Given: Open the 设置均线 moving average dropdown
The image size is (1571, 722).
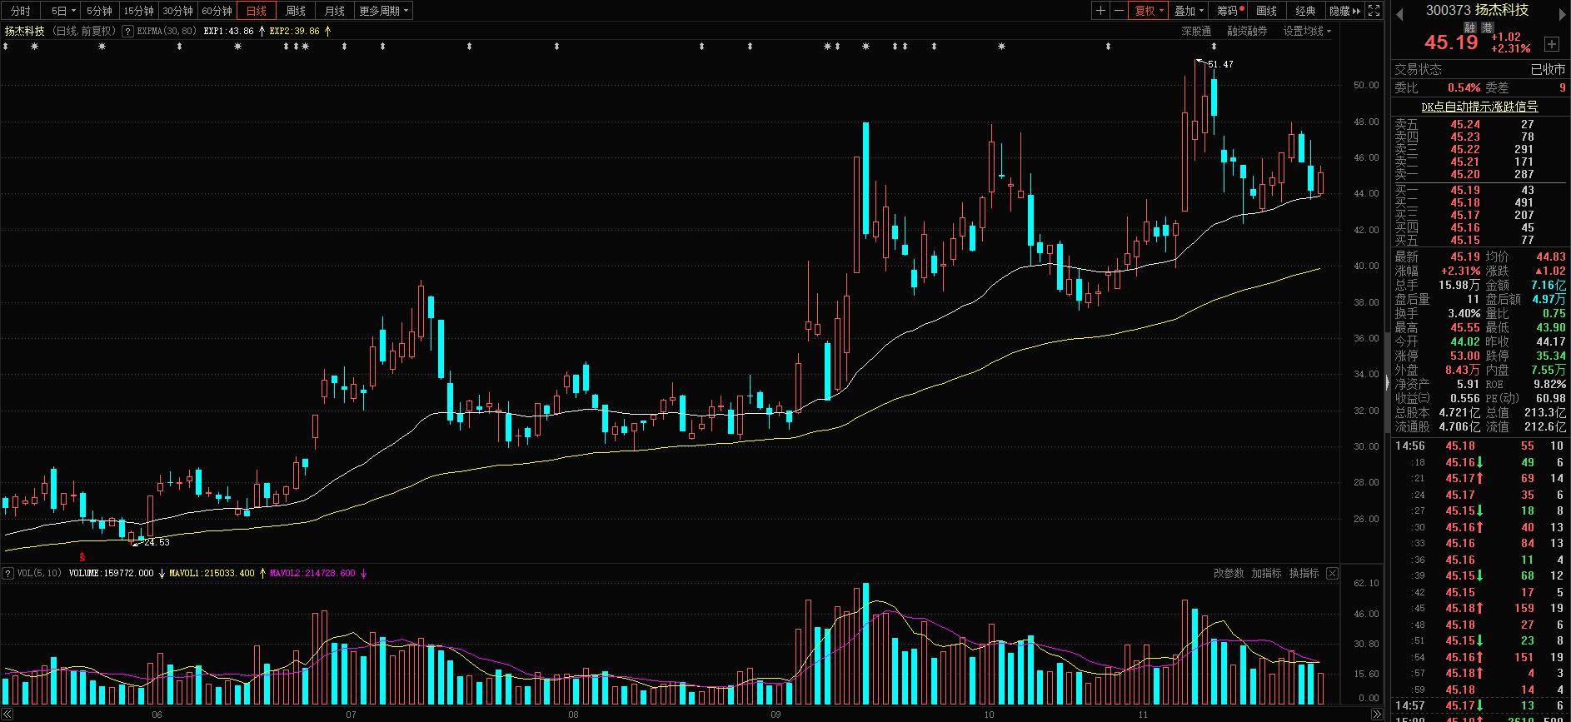Looking at the screenshot, I should [1306, 31].
